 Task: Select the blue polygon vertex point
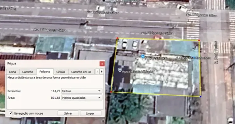(x=201, y=97)
